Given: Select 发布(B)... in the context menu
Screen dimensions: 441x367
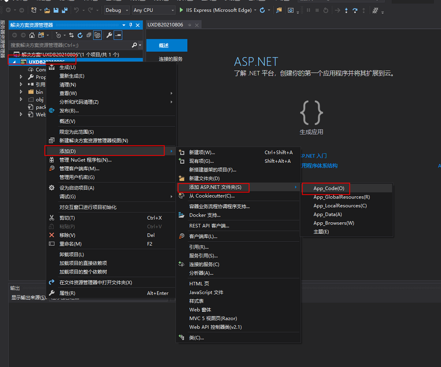Looking at the screenshot, I should [69, 111].
